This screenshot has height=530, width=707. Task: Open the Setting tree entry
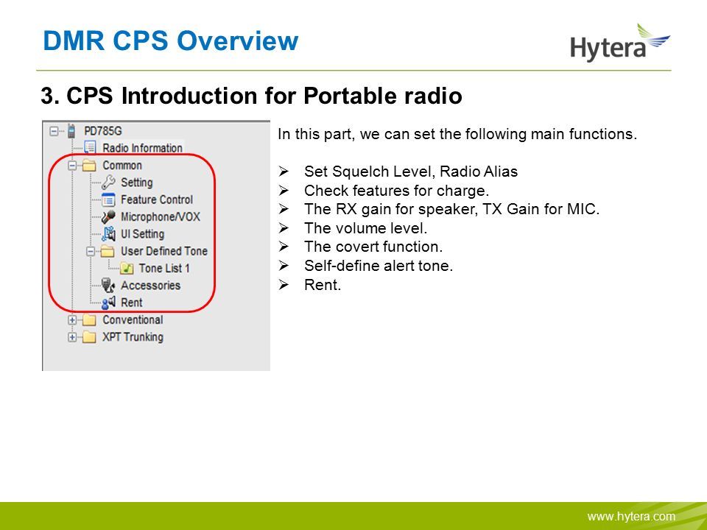click(x=137, y=183)
